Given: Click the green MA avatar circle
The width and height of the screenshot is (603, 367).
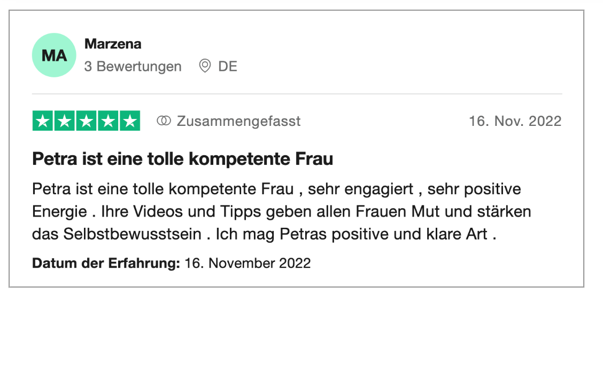Looking at the screenshot, I should pyautogui.click(x=54, y=55).
